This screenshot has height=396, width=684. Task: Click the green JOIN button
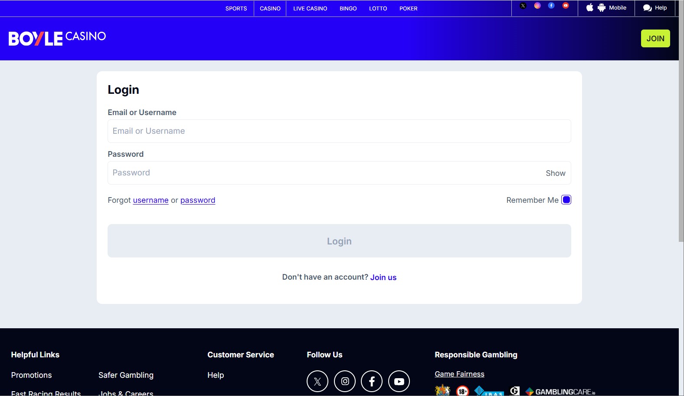coord(655,38)
